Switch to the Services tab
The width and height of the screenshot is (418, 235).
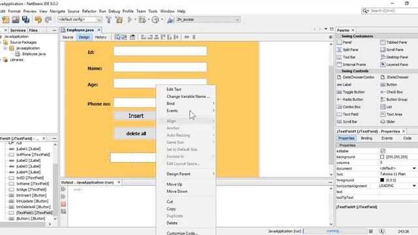point(18,31)
